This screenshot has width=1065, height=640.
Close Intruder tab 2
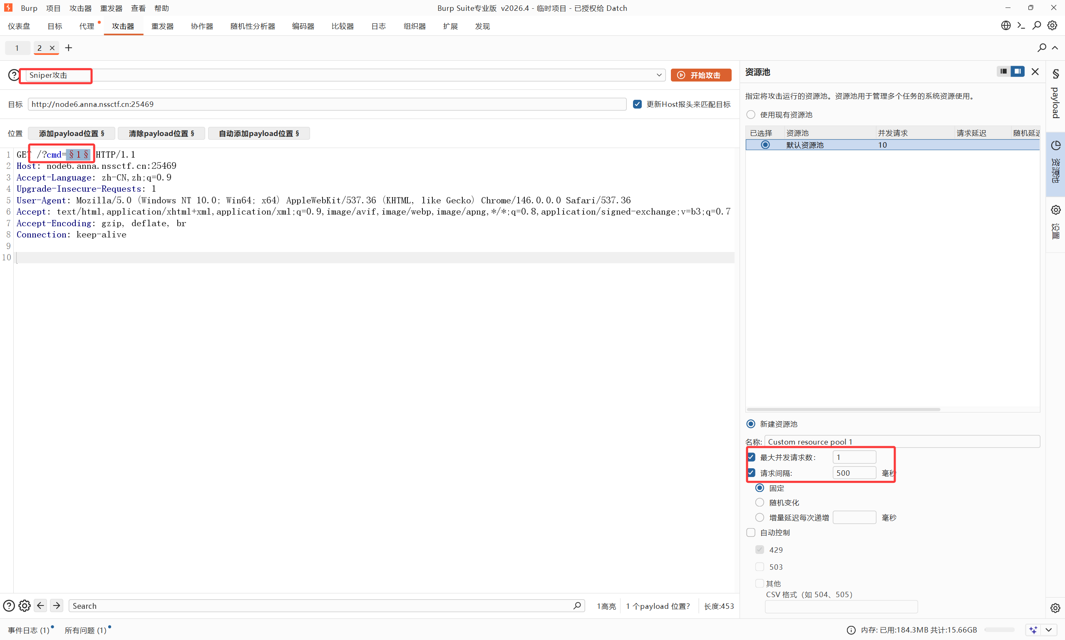coord(52,48)
